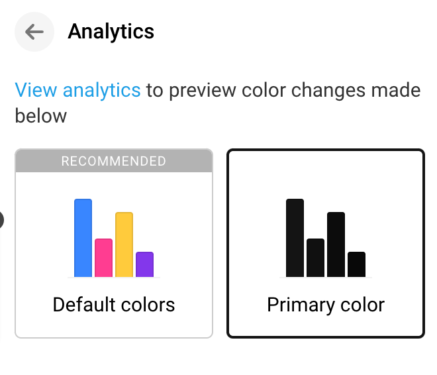Select the Default colors option card
The width and height of the screenshot is (437, 375).
tap(114, 244)
